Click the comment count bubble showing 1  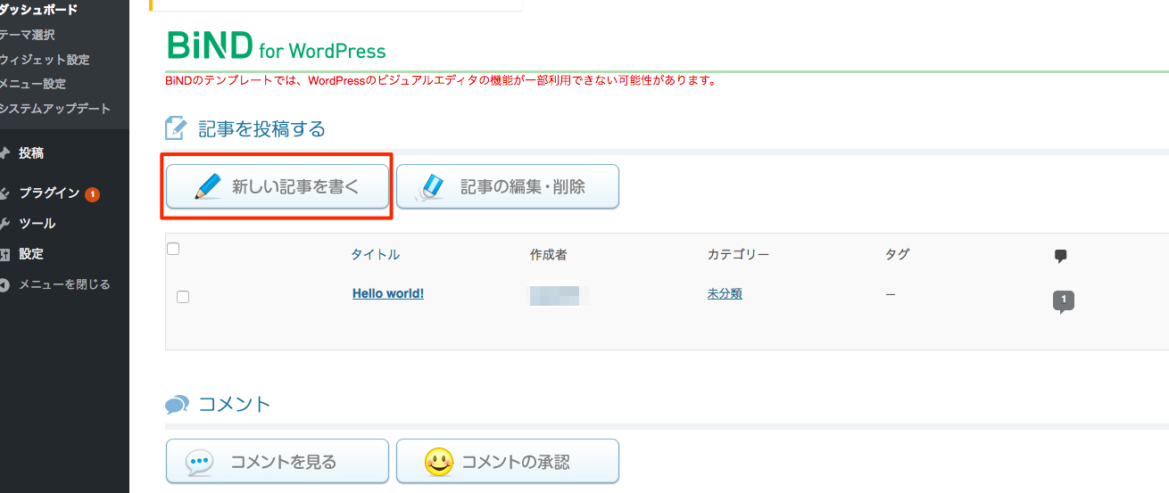(1064, 301)
